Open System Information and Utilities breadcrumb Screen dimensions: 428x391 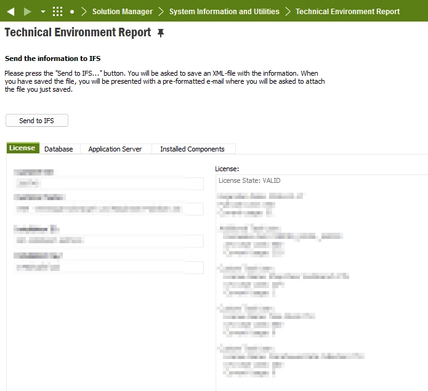224,12
